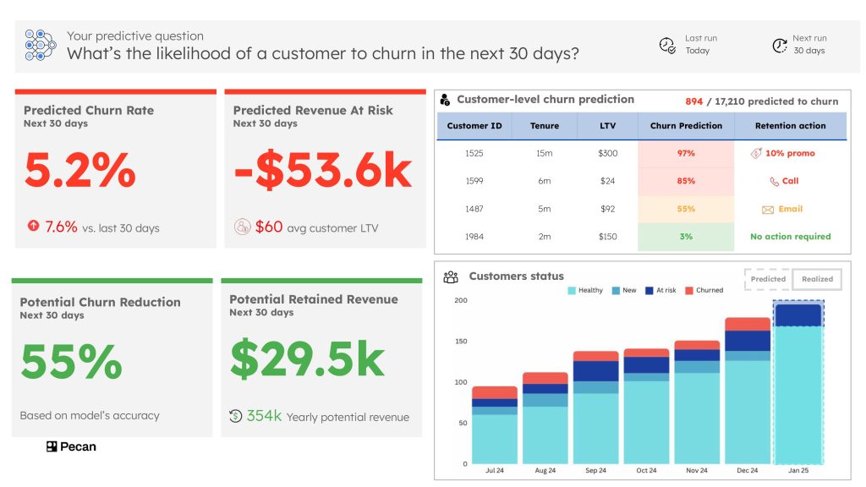
Task: Click the customer-level churn prediction icon
Action: (446, 100)
